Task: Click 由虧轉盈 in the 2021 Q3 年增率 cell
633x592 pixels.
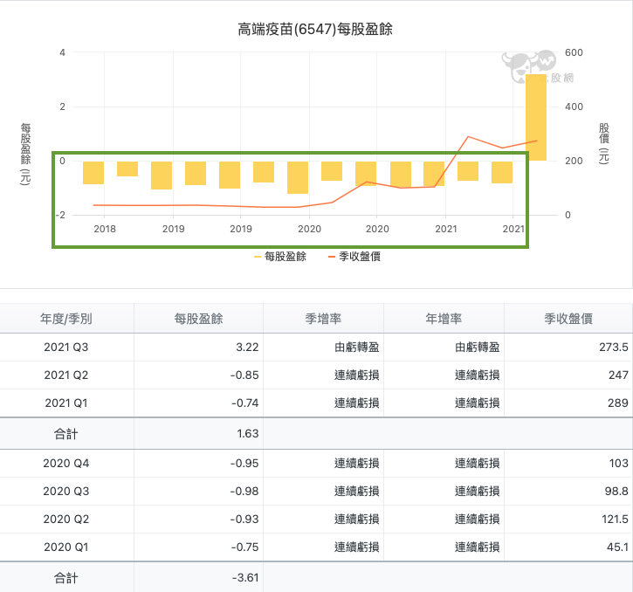Action: tap(478, 347)
